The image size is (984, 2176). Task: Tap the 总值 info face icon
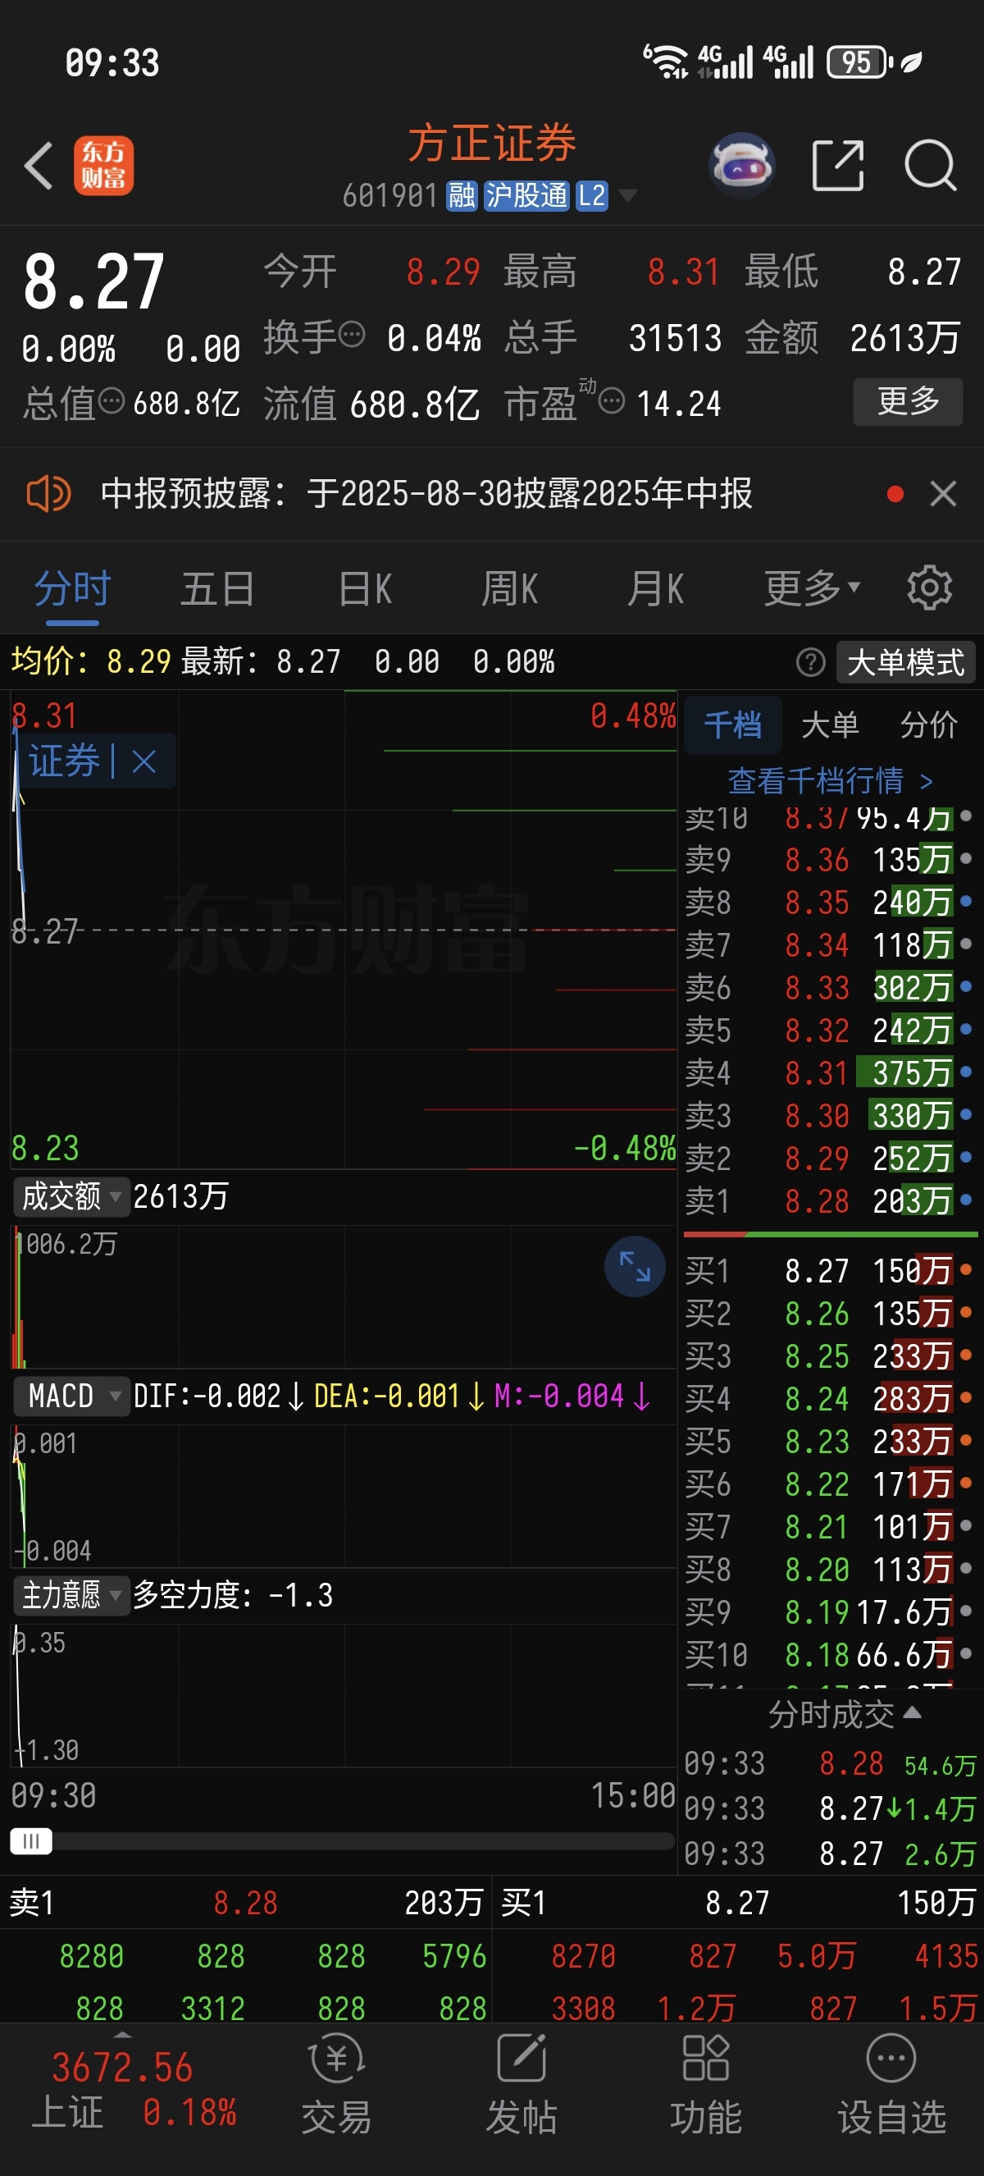click(x=112, y=400)
